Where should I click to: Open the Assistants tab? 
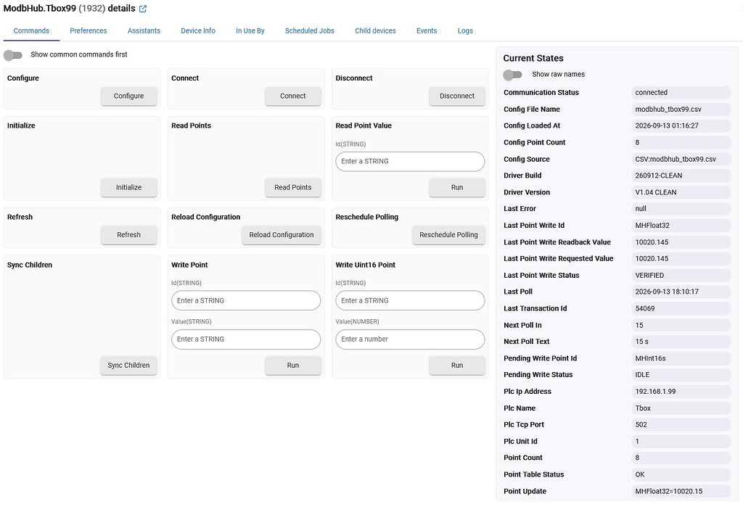pos(144,30)
